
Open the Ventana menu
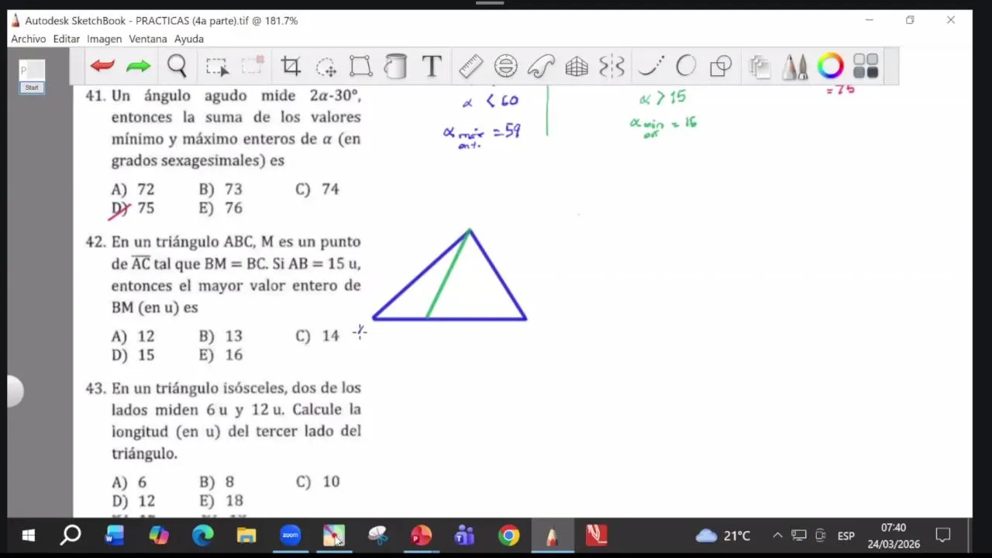(x=148, y=39)
